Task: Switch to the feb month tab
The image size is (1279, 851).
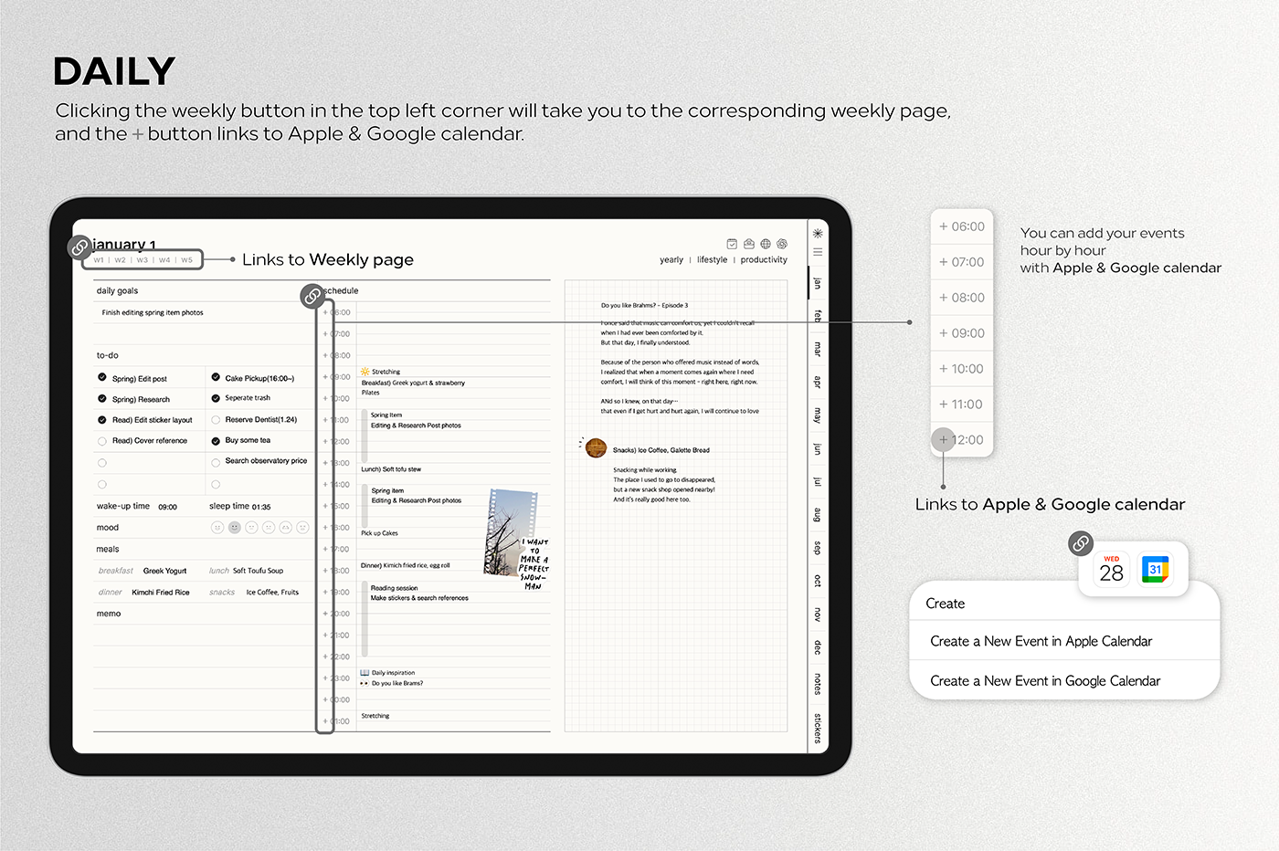Action: click(818, 316)
